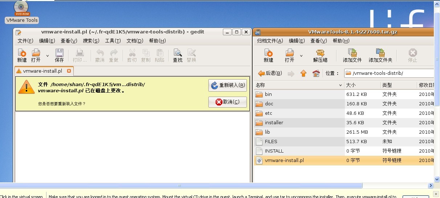Click the home icon in the archive manager
440x198 pixels.
click(x=316, y=73)
